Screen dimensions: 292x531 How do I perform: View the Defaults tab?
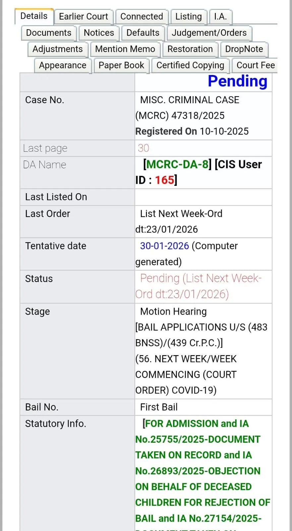pos(143,33)
